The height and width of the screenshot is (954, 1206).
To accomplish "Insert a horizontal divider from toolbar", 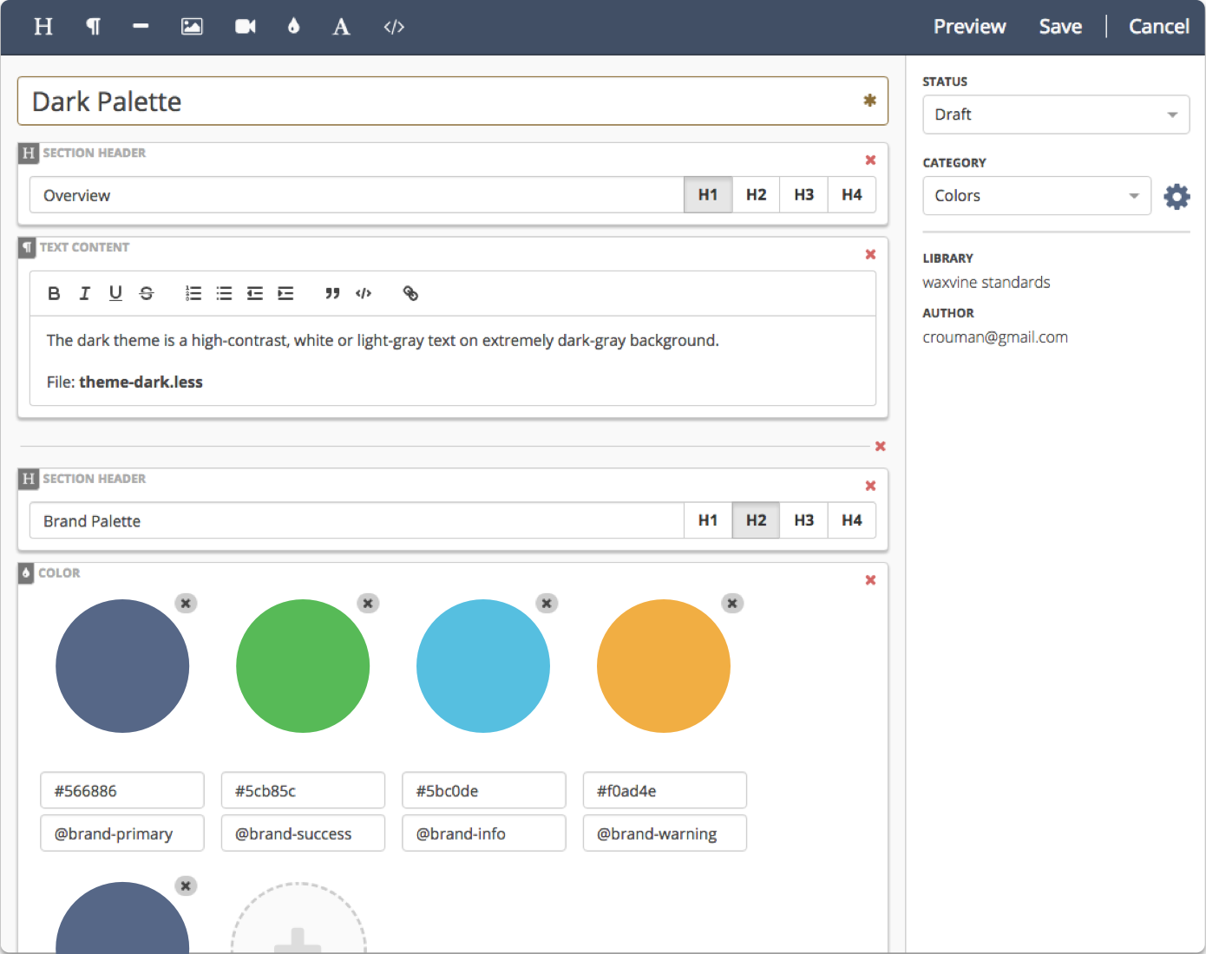I will click(x=141, y=27).
